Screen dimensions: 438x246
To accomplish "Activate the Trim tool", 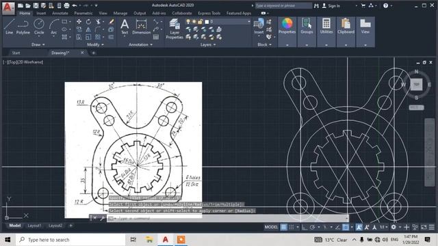I will [98, 21].
